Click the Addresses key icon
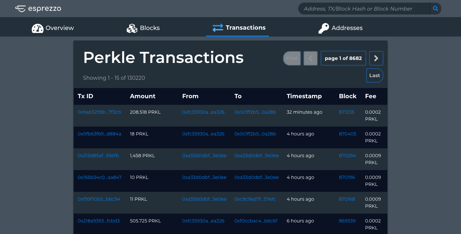This screenshot has width=461, height=234. pos(324,28)
